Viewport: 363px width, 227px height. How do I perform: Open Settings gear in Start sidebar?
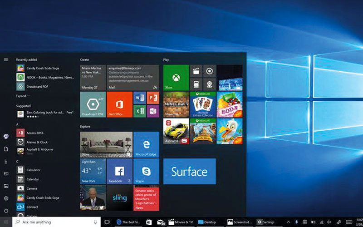[6, 198]
